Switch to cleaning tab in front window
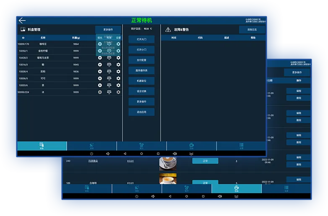This screenshot has width=328, height=216. (x=92, y=146)
